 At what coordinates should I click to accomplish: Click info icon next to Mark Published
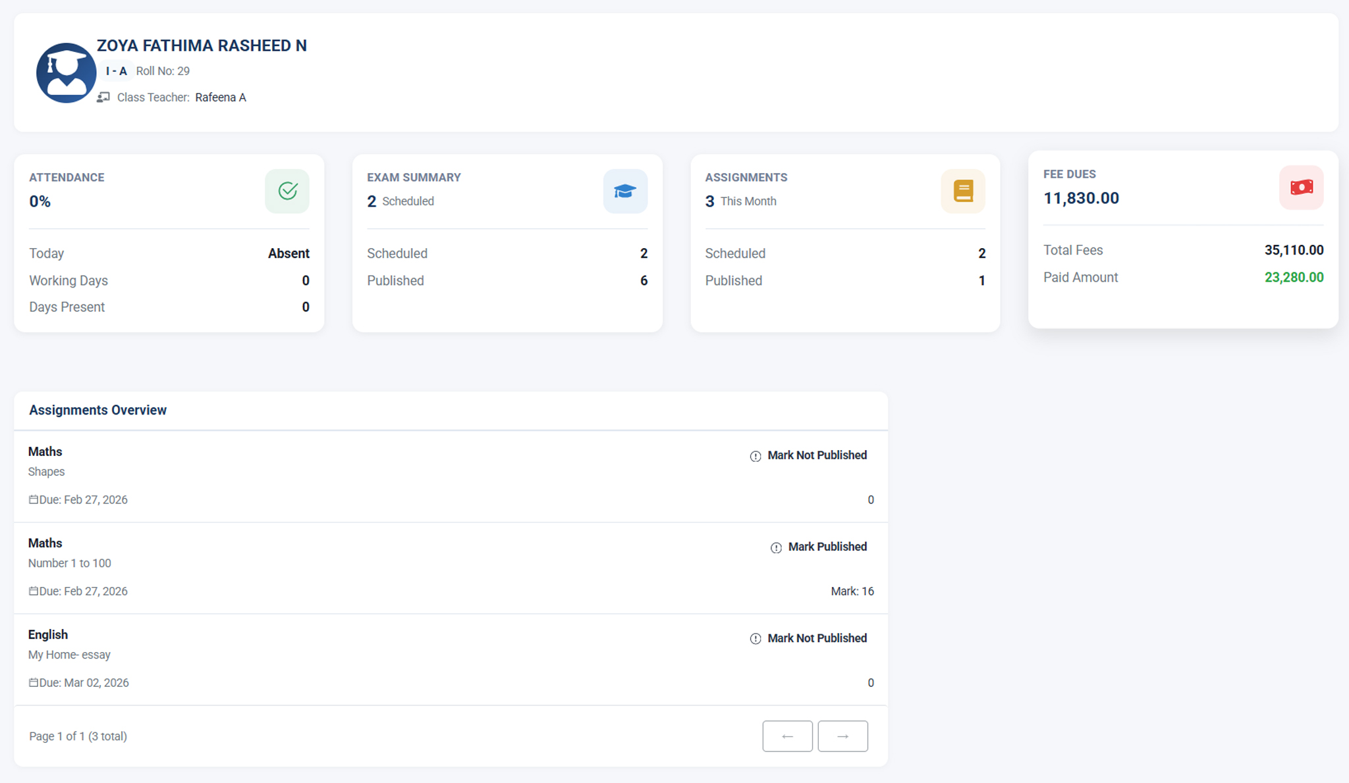click(x=776, y=547)
